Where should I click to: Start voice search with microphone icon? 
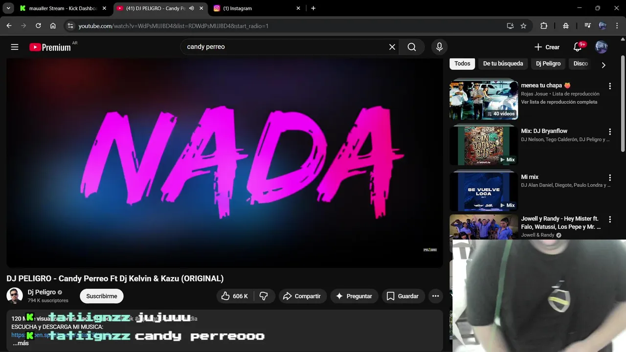pyautogui.click(x=439, y=47)
